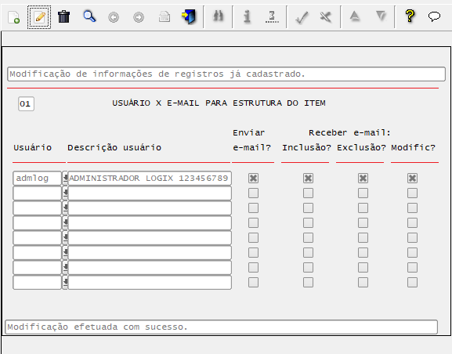Click the new record (Incluir) icon
Image resolution: width=452 pixels, height=354 pixels.
(x=13, y=17)
